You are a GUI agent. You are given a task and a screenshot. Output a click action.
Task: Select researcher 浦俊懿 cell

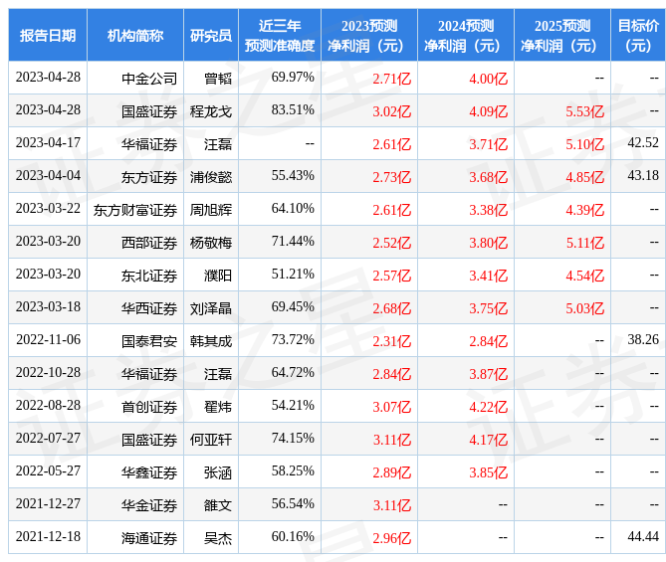coord(211,177)
